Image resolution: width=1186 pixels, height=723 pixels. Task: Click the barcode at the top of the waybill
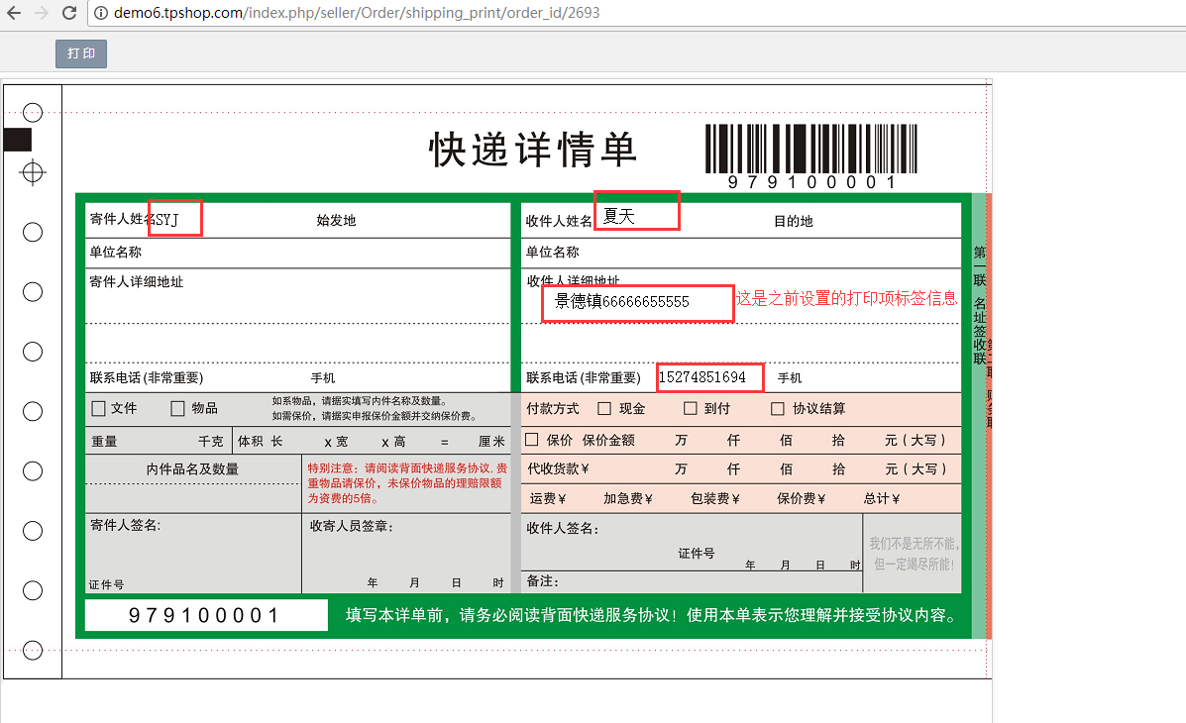[x=810, y=150]
